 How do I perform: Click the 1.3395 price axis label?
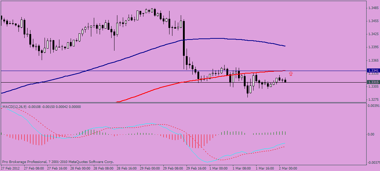point(373,47)
